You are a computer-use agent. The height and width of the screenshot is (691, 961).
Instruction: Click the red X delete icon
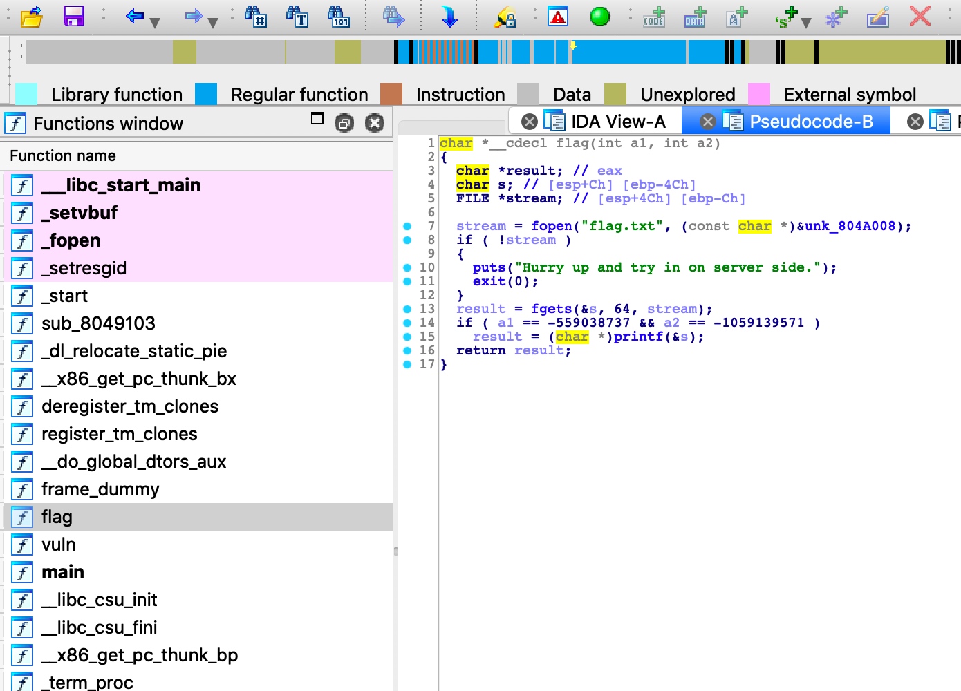click(920, 16)
